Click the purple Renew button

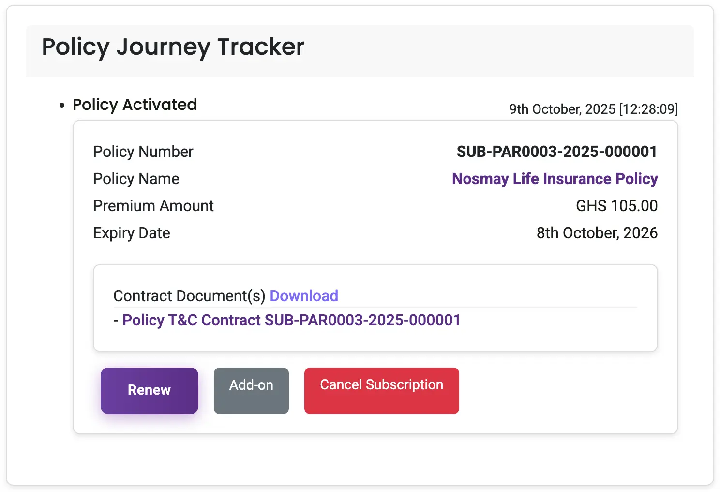coord(149,390)
